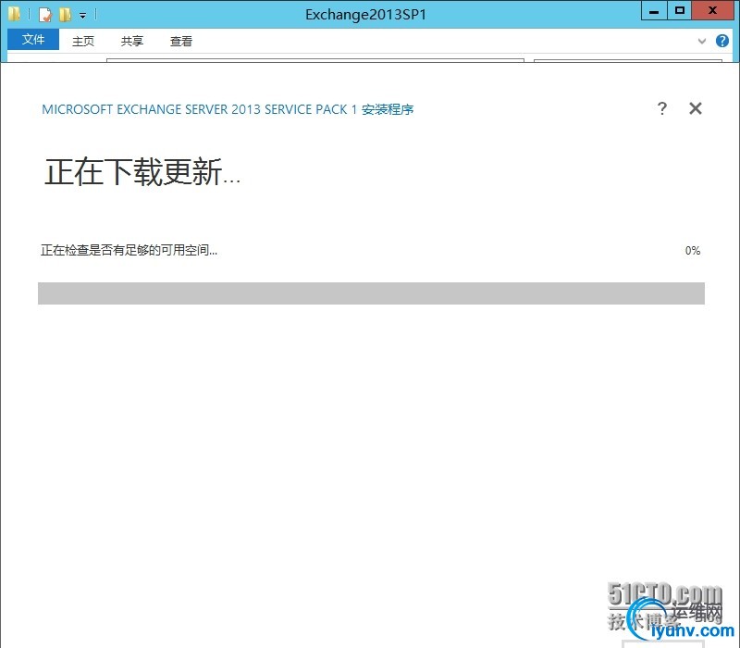
Task: Click the New Folder quick access icon
Action: click(65, 15)
